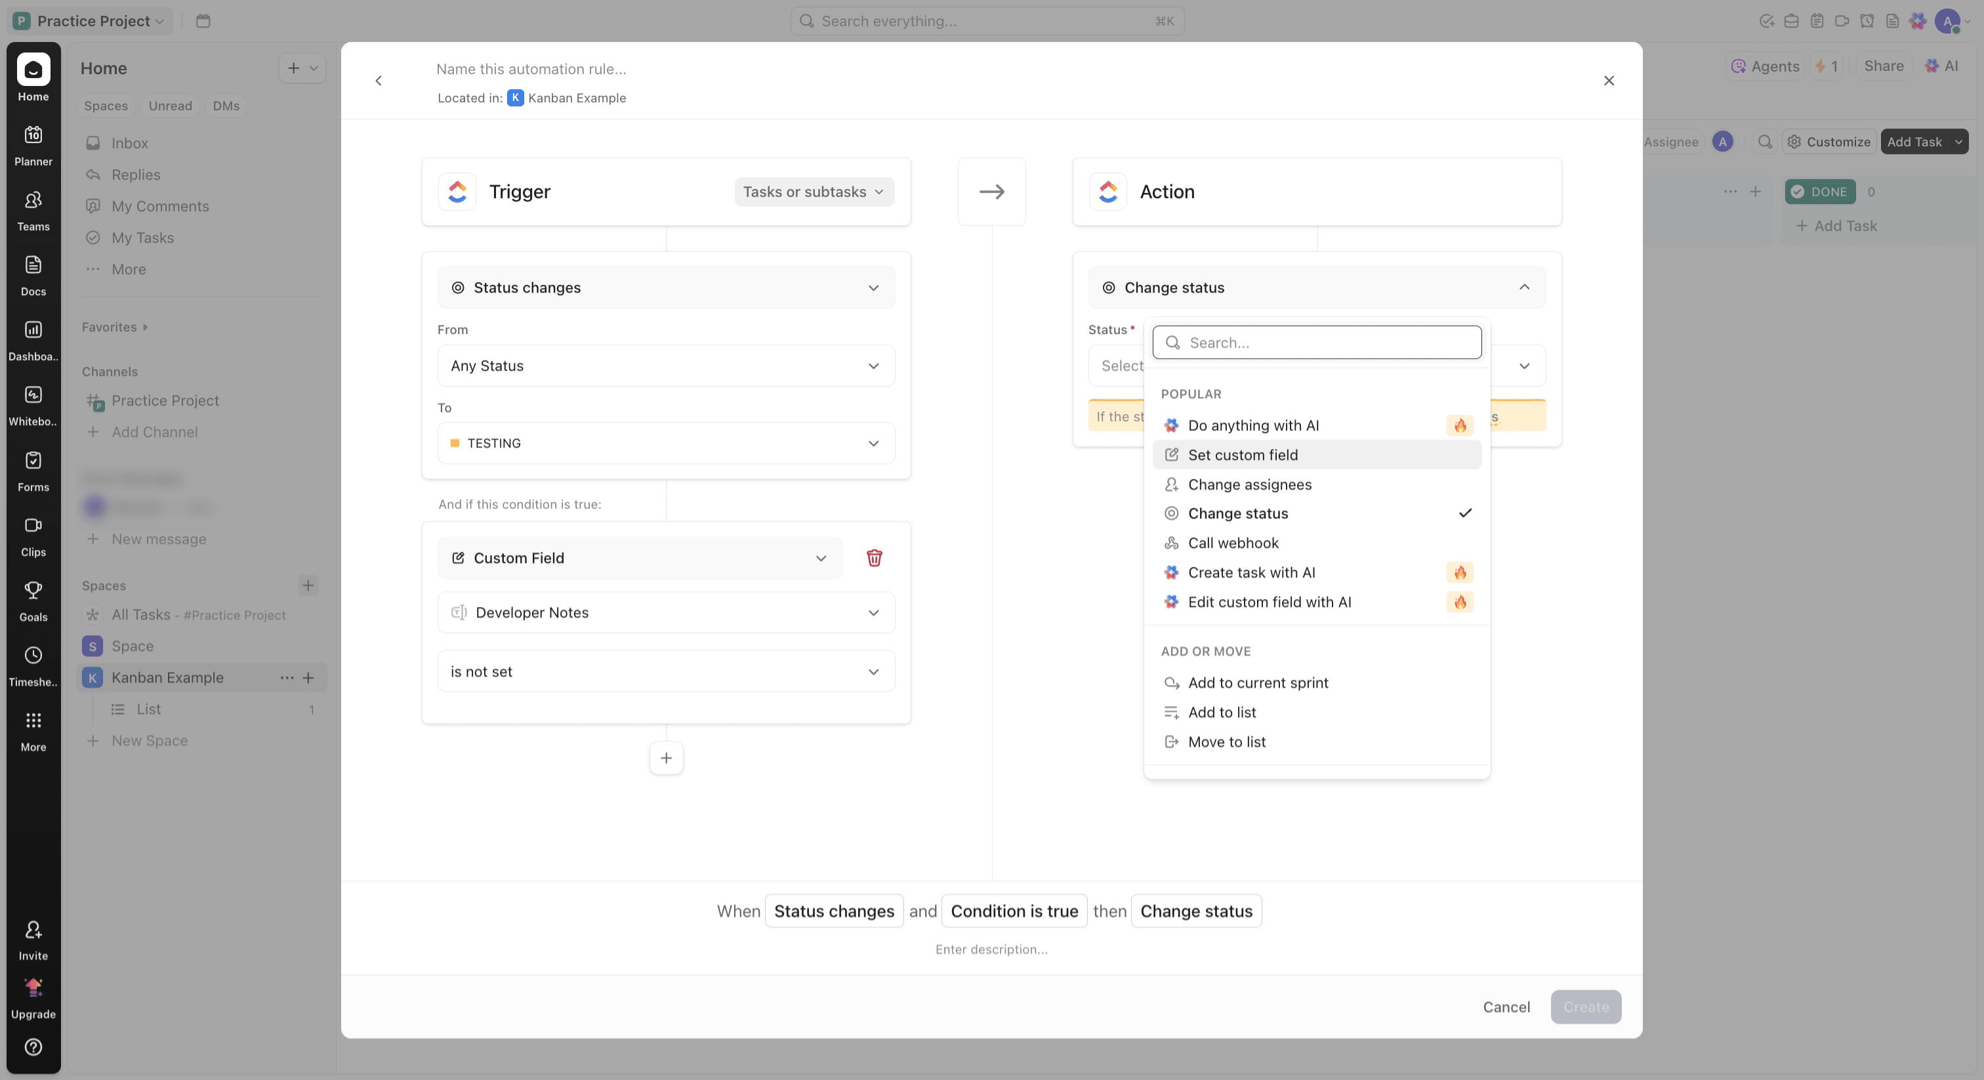Image resolution: width=1984 pixels, height=1080 pixels.
Task: Go back with the left arrow
Action: click(378, 80)
